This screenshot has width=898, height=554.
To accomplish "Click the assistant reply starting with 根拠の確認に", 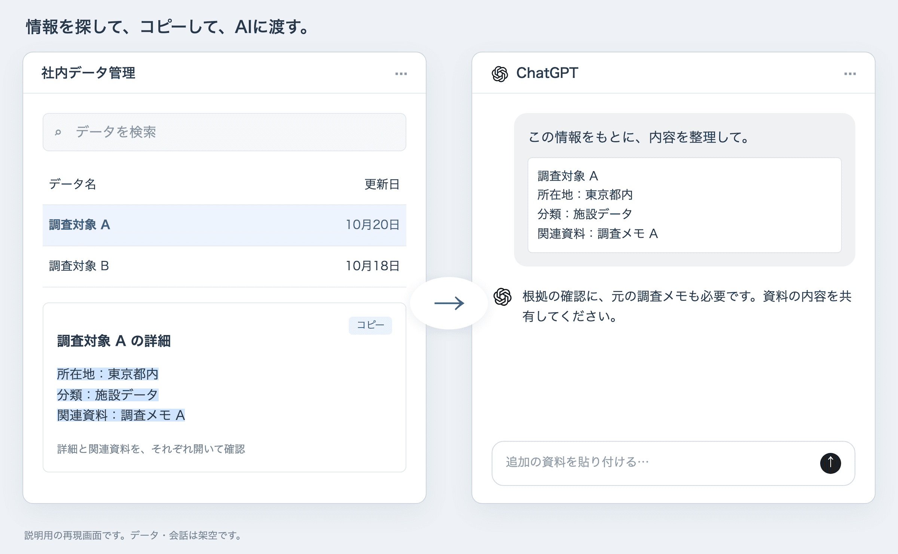I will point(687,307).
